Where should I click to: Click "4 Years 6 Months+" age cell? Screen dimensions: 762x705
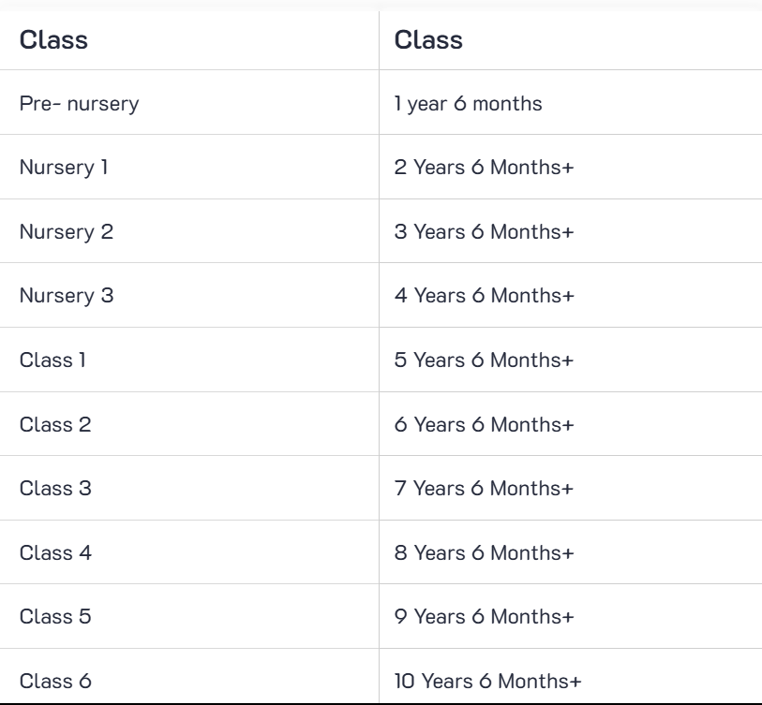(x=484, y=296)
